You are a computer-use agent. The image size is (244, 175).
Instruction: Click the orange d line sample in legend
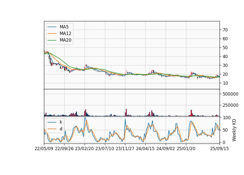tap(52, 129)
